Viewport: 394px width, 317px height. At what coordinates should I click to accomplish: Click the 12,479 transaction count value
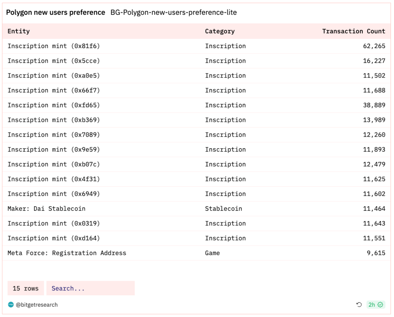(374, 164)
